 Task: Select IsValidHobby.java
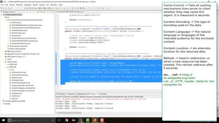coord(18,33)
